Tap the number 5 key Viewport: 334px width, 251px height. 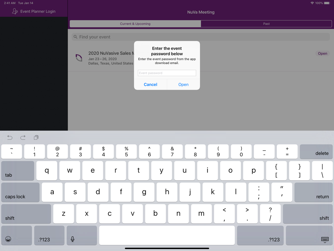[x=126, y=152]
